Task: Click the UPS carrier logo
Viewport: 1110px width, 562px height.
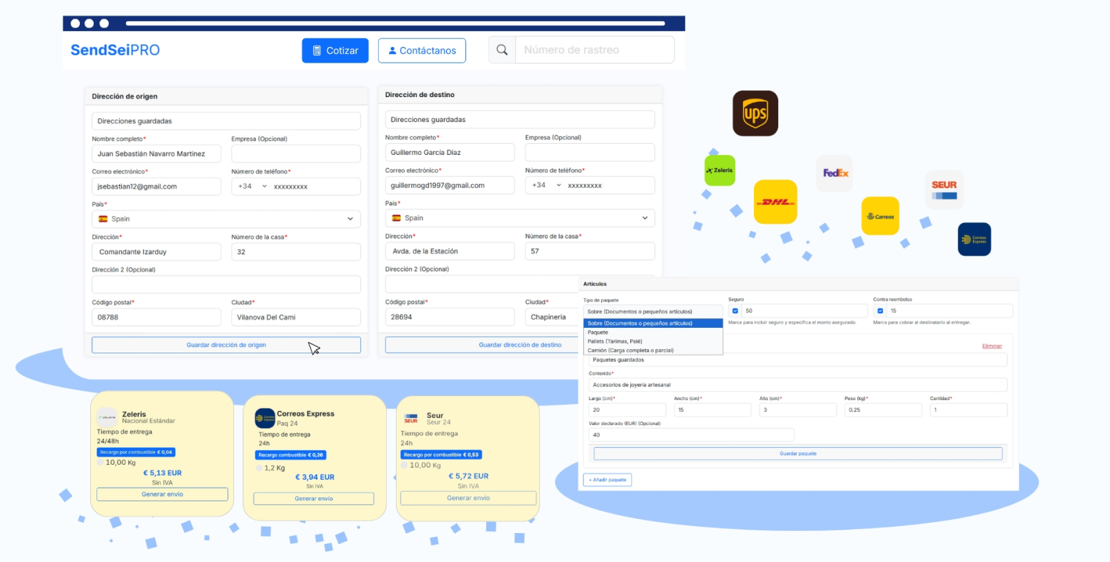Action: [x=755, y=114]
